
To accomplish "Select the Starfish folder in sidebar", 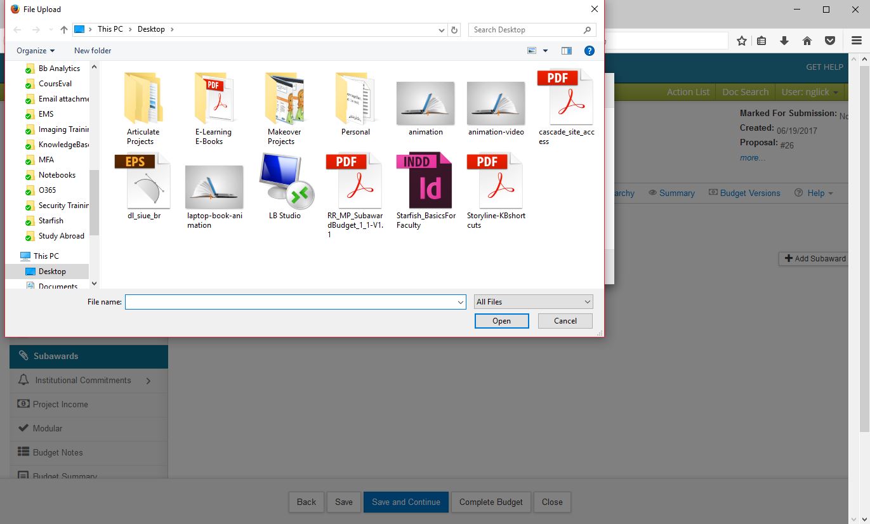I will coord(51,221).
